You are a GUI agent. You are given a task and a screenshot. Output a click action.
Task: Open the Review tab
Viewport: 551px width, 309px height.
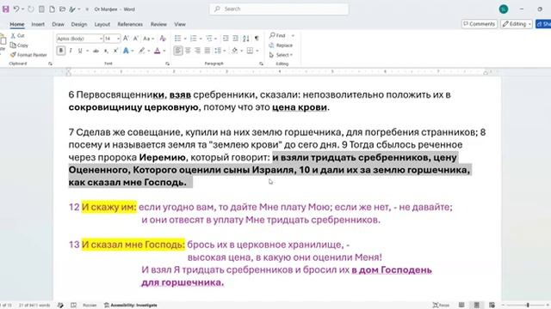tap(158, 24)
